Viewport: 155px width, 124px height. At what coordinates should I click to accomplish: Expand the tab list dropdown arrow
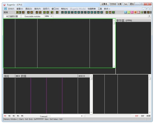[149, 16]
